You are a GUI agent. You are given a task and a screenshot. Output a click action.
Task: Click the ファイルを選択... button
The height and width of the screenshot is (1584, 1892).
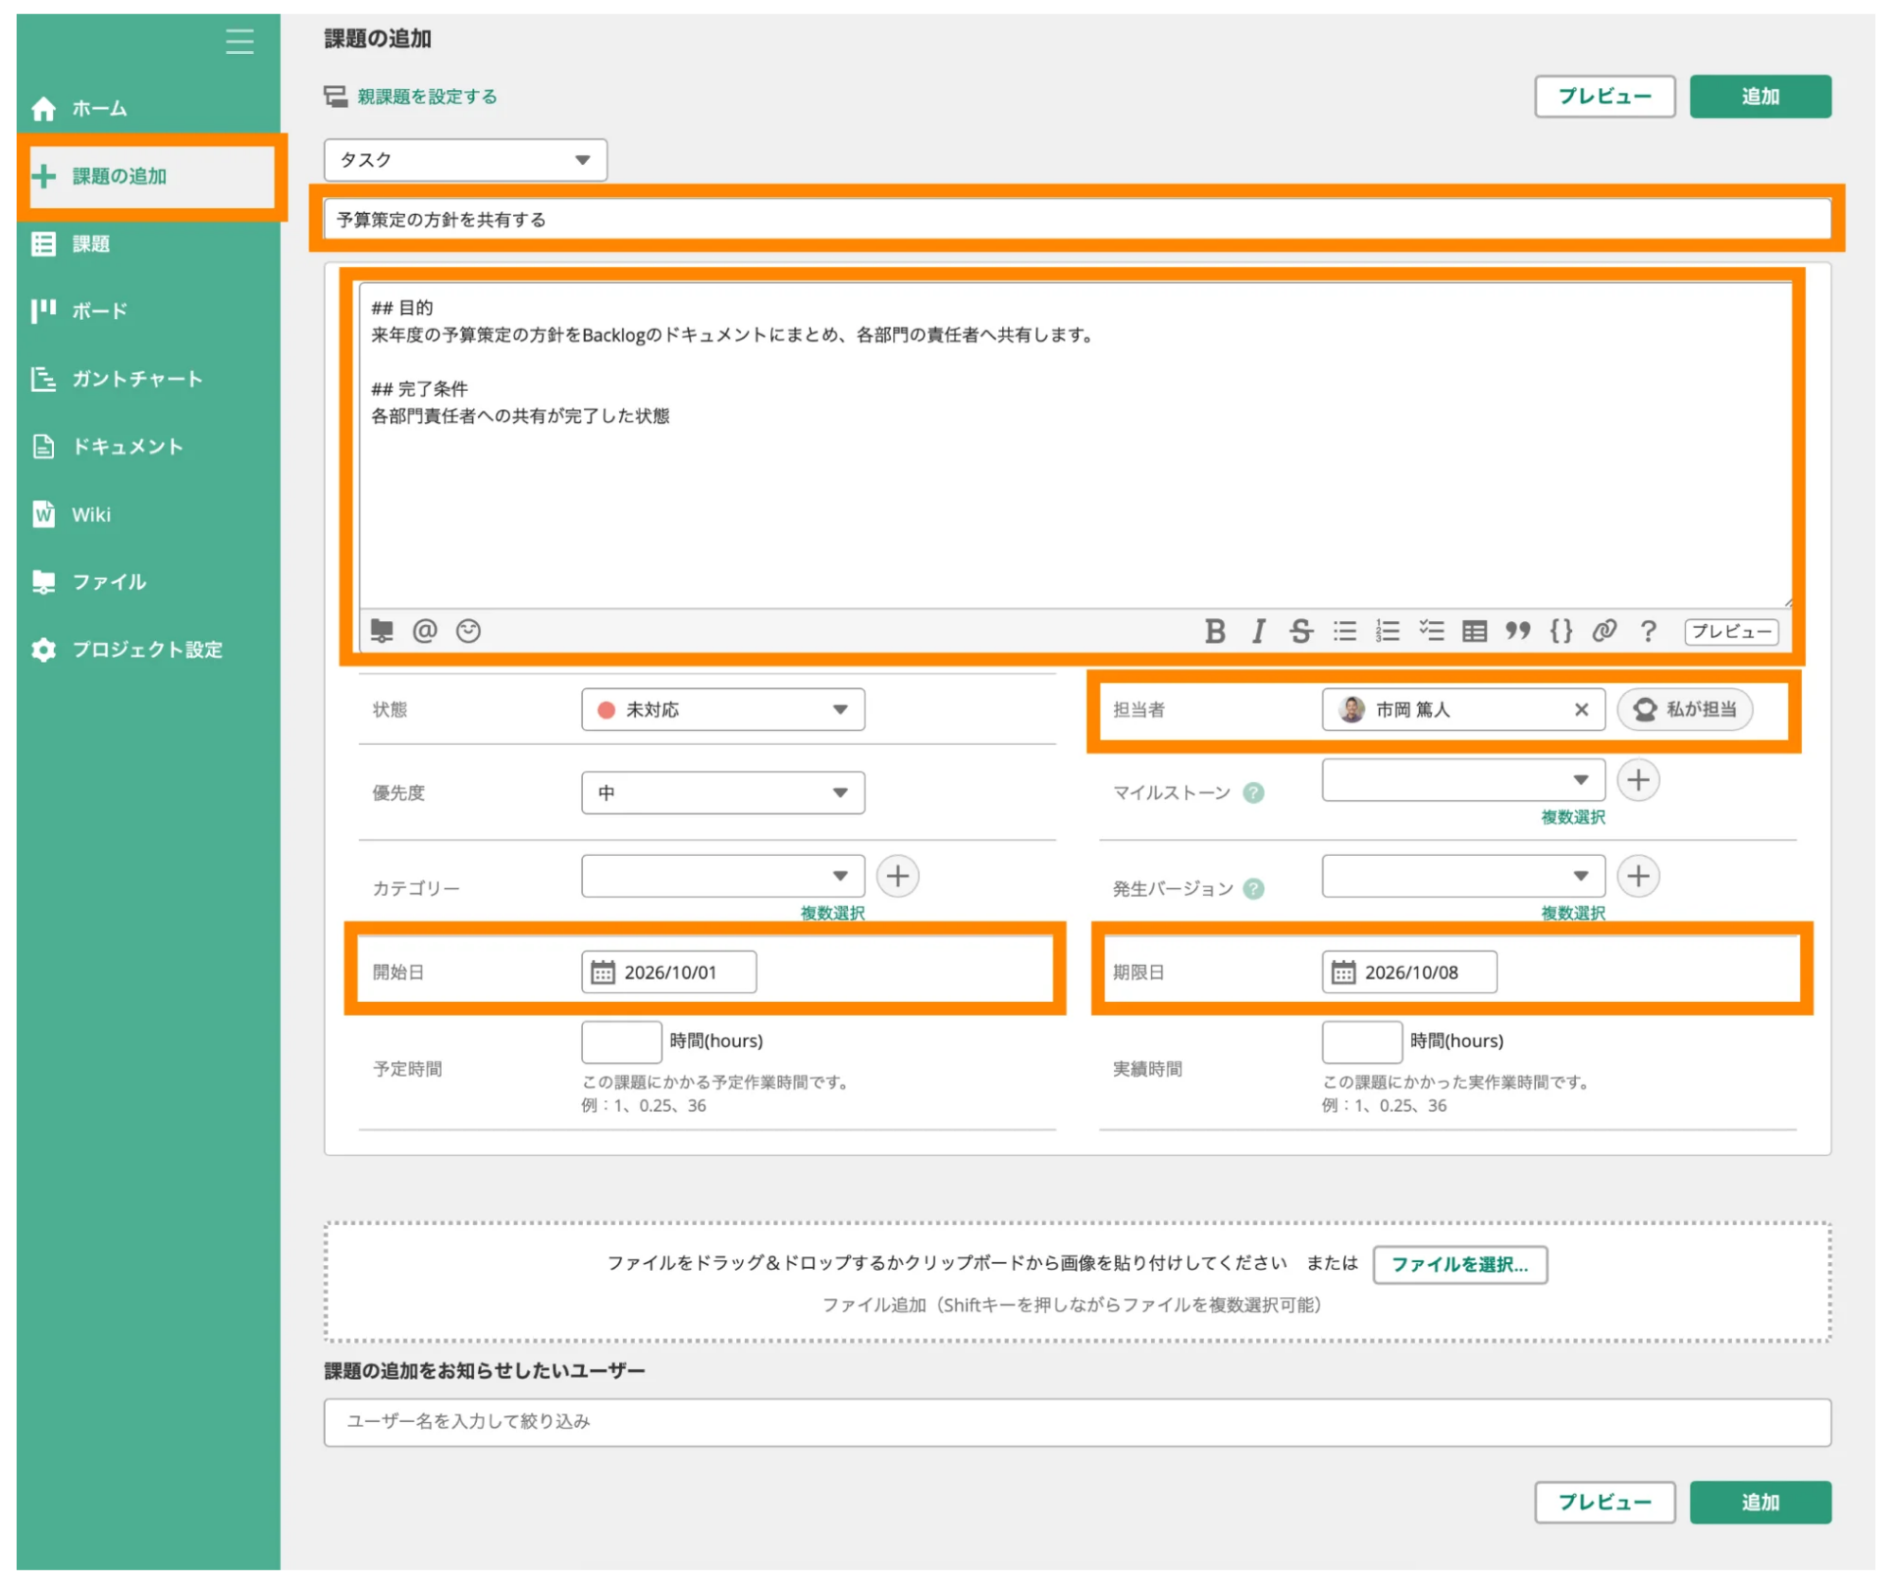[1460, 1265]
